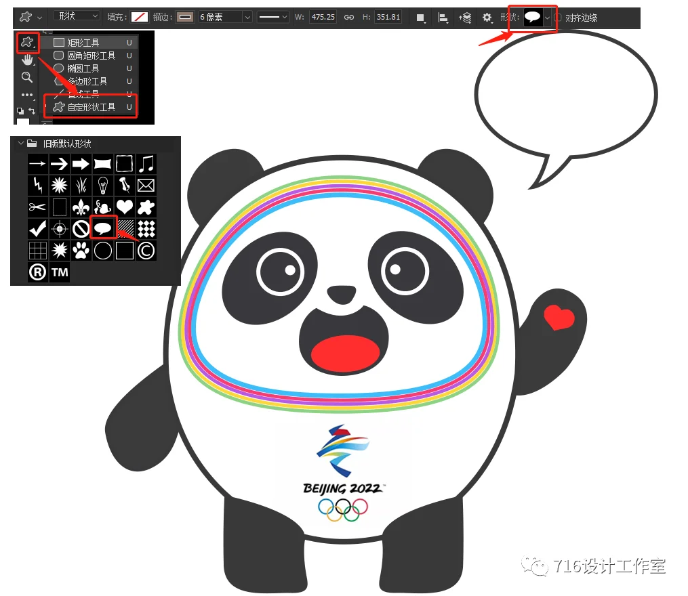
Task: Select the copyright symbol shape
Action: coord(146,251)
